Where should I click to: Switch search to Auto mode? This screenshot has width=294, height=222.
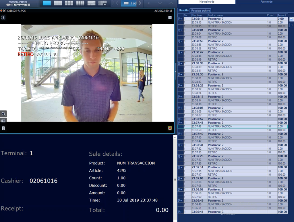(266, 2)
